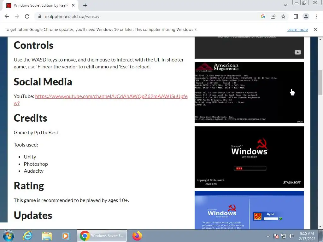
Task: Click the page scrollbar thumb
Action: 320,82
